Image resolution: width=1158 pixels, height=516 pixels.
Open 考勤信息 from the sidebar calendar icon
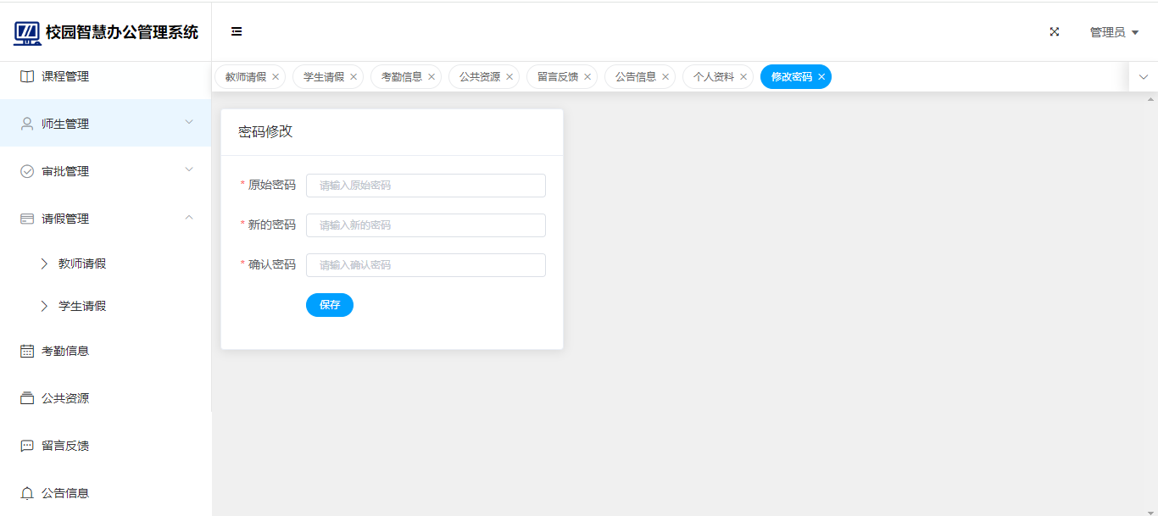click(x=27, y=351)
